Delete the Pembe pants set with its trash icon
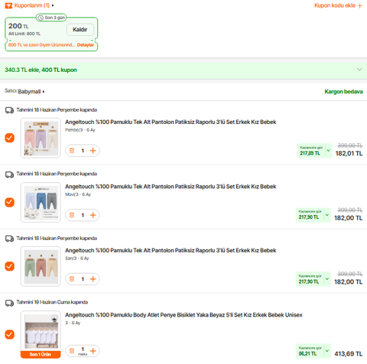The height and width of the screenshot is (364, 367). click(72, 151)
